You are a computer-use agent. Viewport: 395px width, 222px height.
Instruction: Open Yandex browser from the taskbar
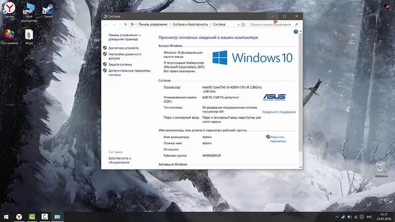[19, 216]
